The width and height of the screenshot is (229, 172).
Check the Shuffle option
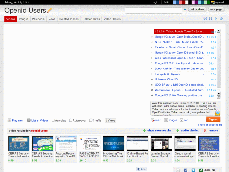(x=91, y=120)
